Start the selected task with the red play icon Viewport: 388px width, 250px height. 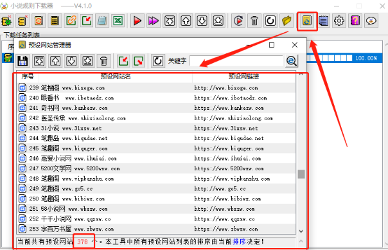tap(137, 21)
